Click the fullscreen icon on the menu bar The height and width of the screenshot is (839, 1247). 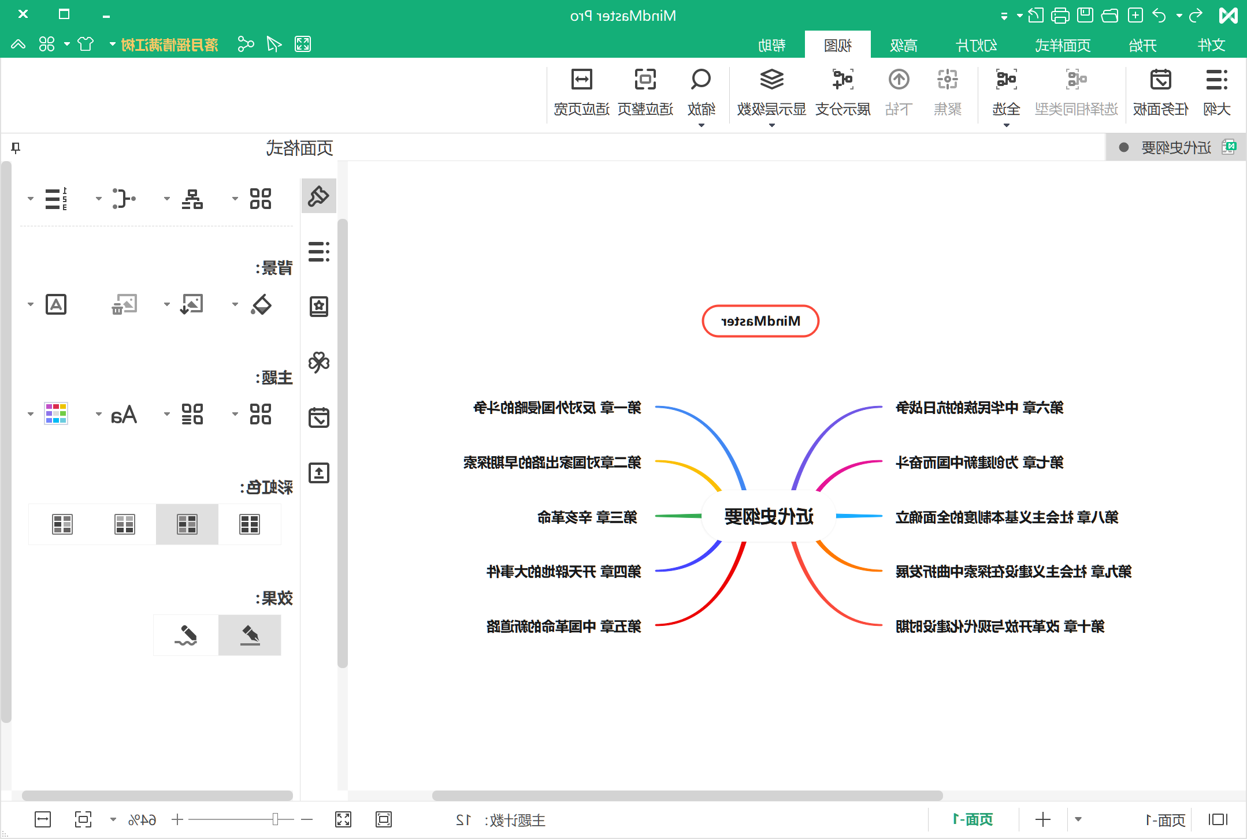(x=303, y=44)
